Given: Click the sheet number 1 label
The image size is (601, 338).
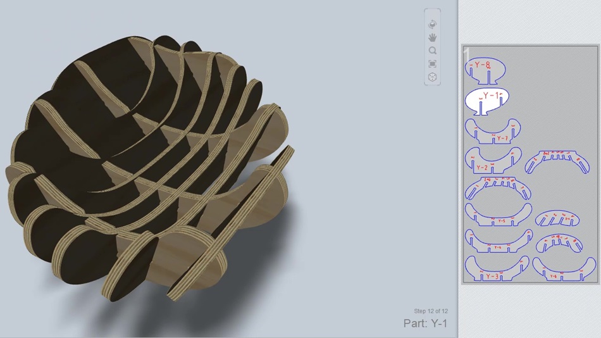Looking at the screenshot, I should 467,54.
